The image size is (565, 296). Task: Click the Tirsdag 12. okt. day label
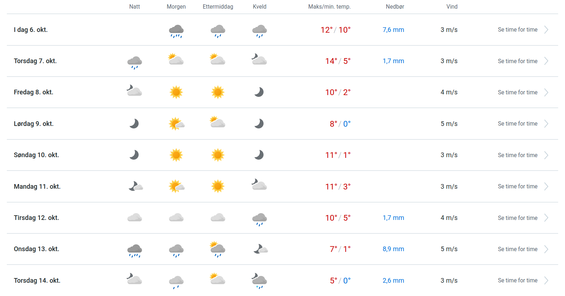(x=37, y=218)
